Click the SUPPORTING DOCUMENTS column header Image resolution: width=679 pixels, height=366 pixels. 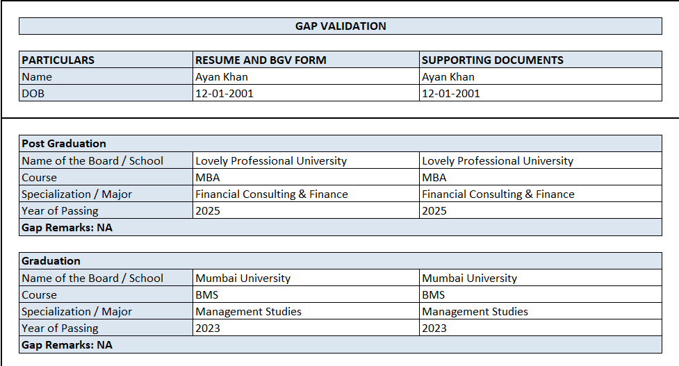click(493, 60)
